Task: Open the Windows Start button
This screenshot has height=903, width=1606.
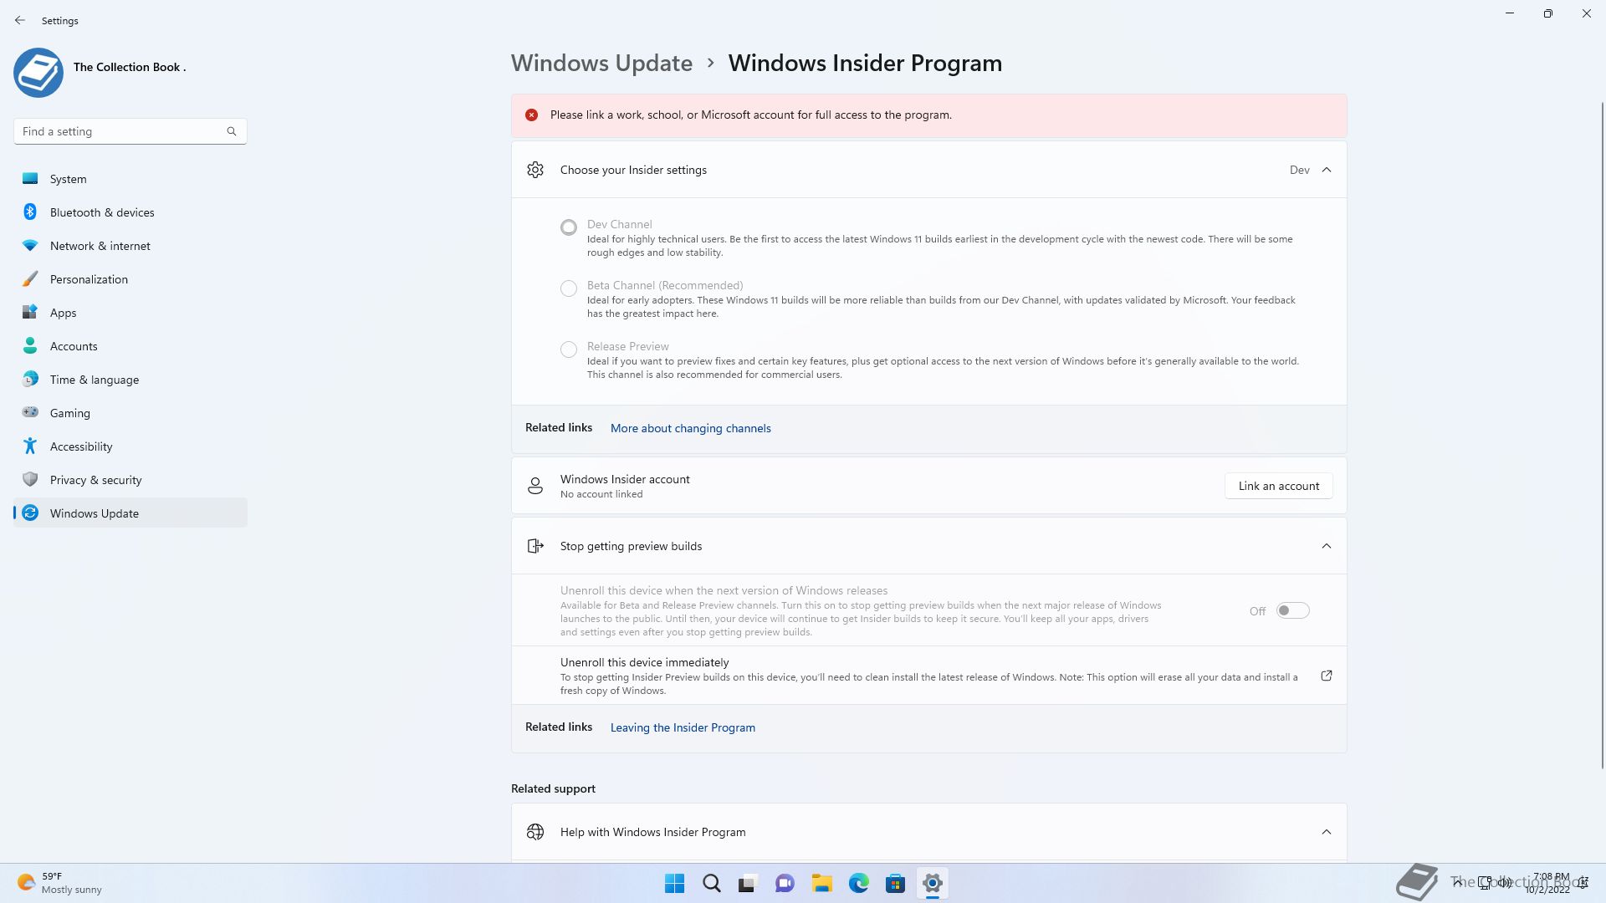Action: [674, 883]
